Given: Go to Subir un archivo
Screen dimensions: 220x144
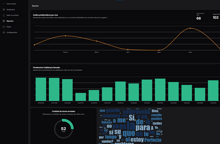Looking at the screenshot, I should (x=13, y=15).
